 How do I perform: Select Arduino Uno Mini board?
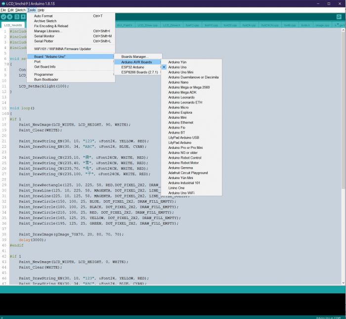click(x=192, y=72)
